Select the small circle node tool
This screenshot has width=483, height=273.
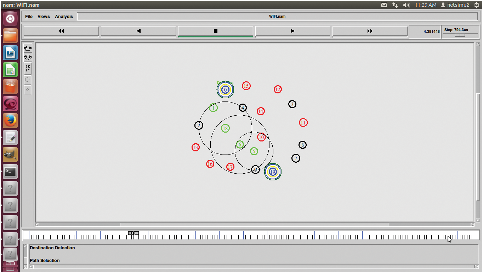28,90
